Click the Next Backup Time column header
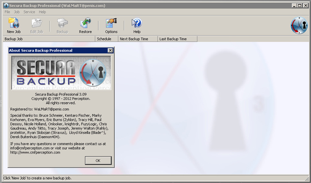Image resolution: width=311 pixels, height=183 pixels. pyautogui.click(x=138, y=39)
